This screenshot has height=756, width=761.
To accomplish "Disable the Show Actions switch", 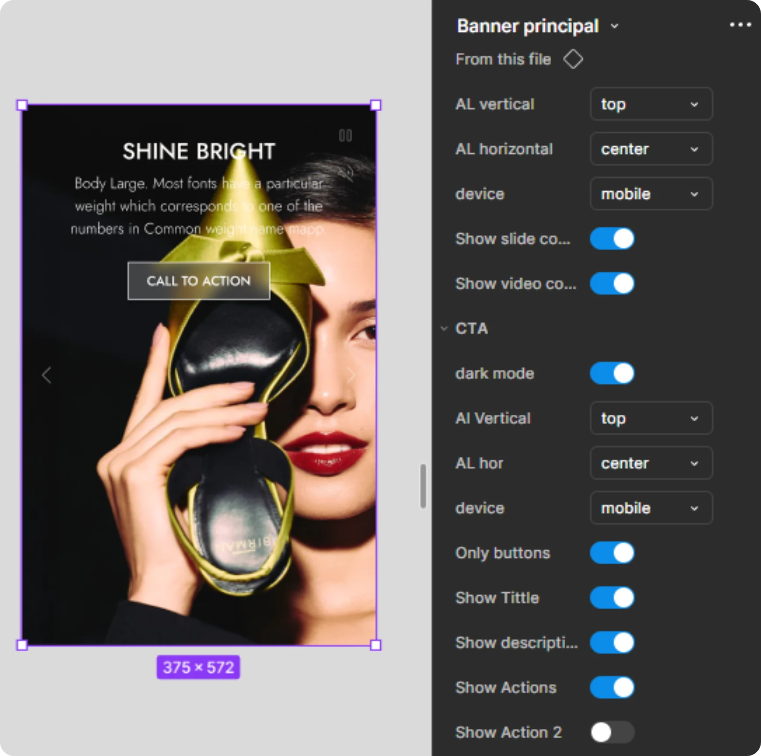I will tap(612, 688).
